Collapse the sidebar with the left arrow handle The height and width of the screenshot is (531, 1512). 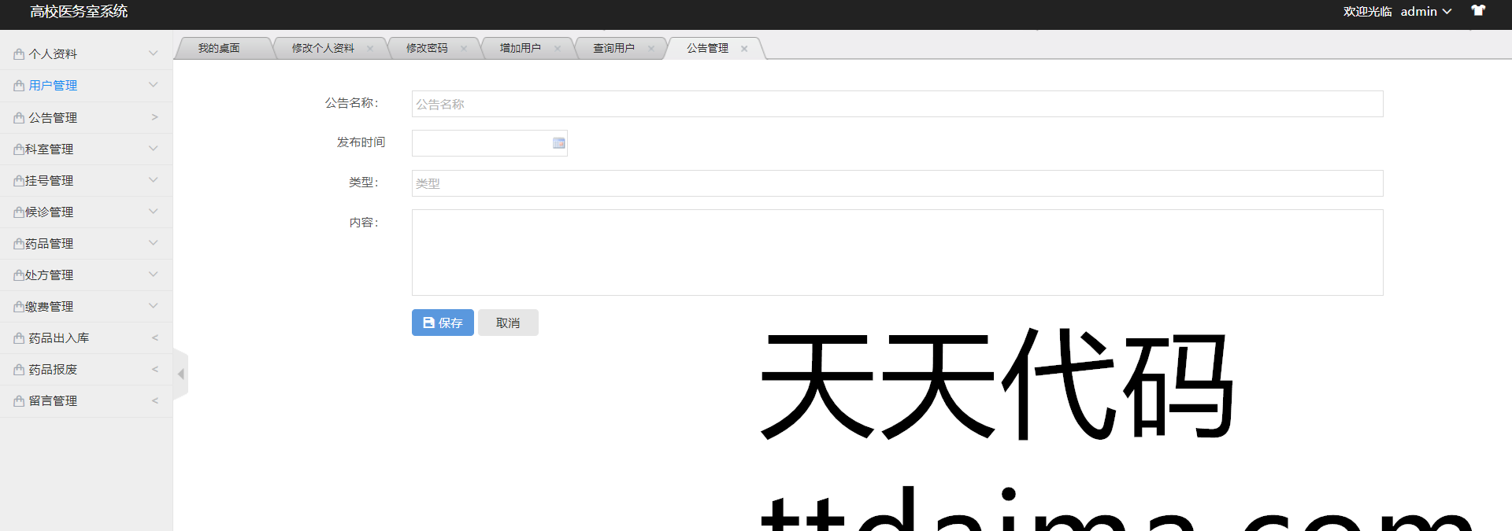(x=181, y=374)
